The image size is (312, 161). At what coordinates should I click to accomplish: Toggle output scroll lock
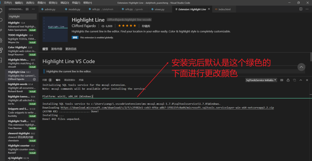[288, 80]
